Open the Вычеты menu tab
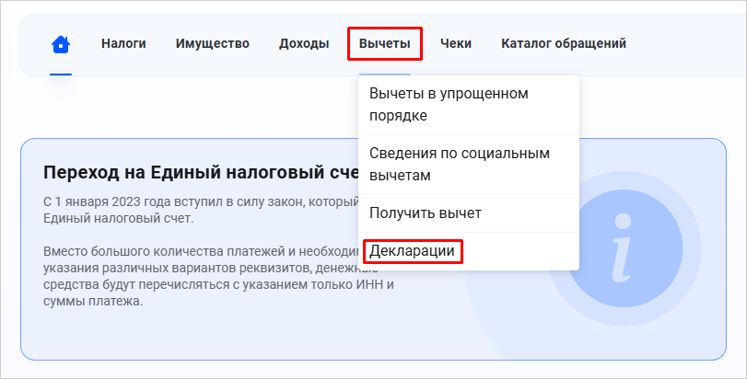Image resolution: width=747 pixels, height=379 pixels. pyautogui.click(x=384, y=43)
